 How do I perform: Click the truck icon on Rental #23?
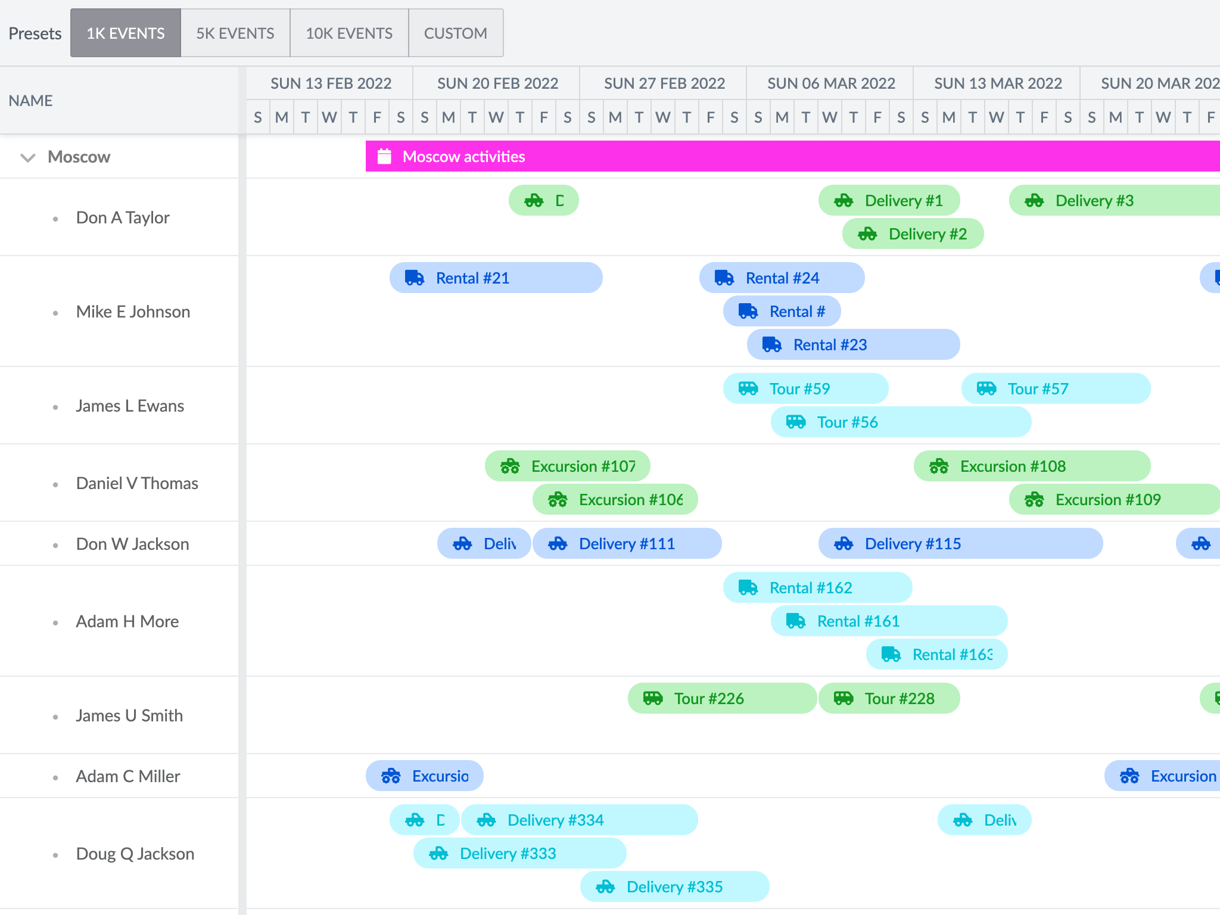coord(770,344)
